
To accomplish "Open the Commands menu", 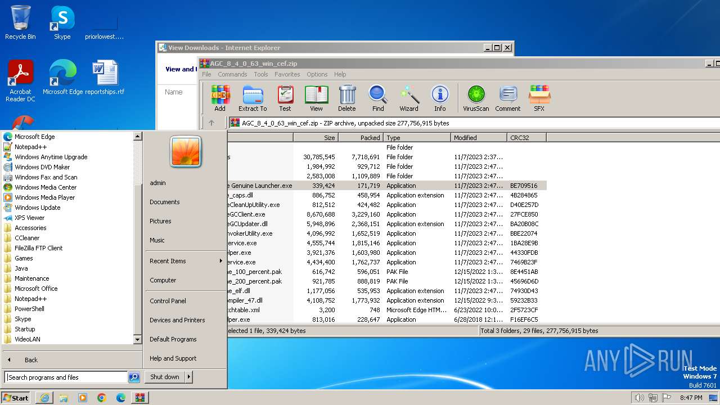I will tap(232, 74).
